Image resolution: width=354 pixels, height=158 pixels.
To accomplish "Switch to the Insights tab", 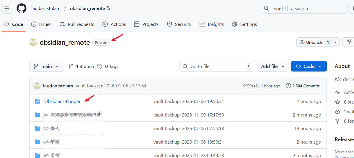I will point(211,24).
